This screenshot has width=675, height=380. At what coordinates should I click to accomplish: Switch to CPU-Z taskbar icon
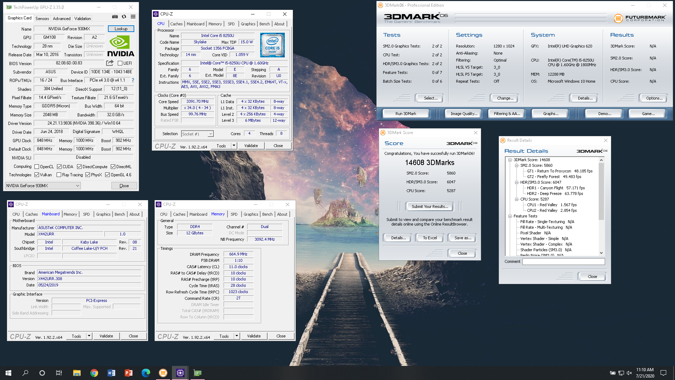click(x=180, y=373)
